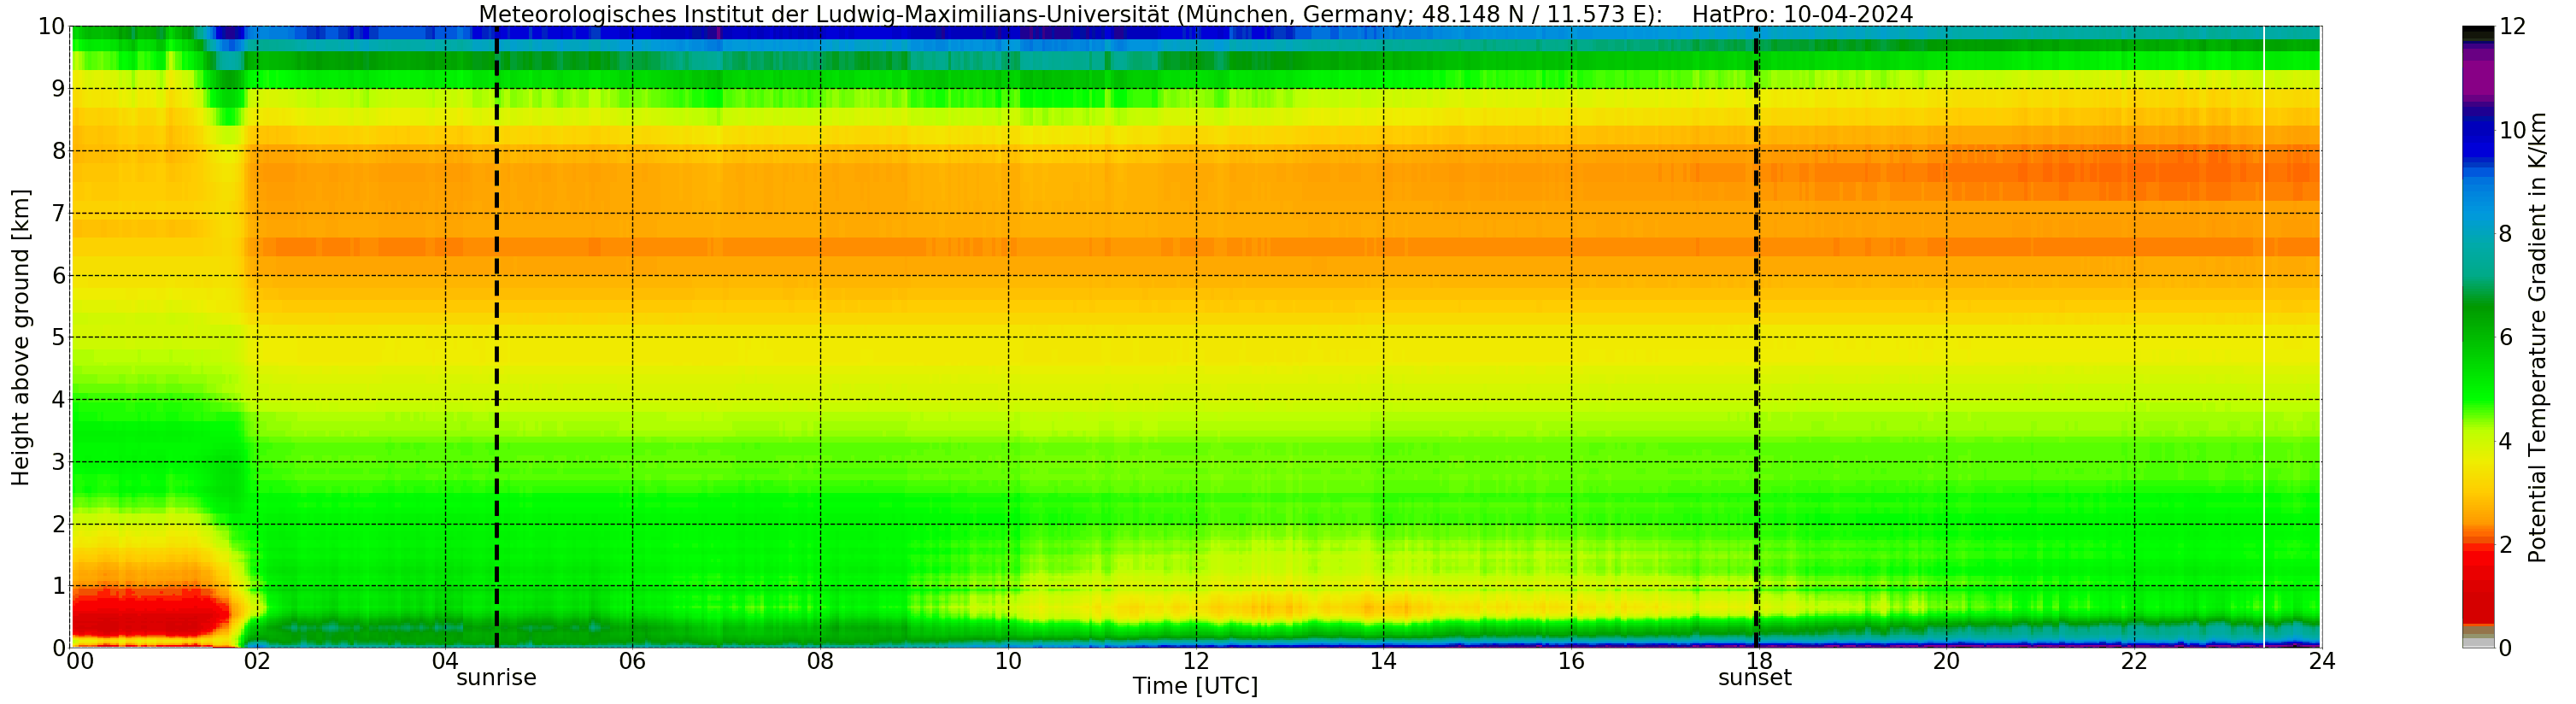The height and width of the screenshot is (704, 2576).
Task: Click the x-axis tick label '06'
Action: click(x=632, y=661)
